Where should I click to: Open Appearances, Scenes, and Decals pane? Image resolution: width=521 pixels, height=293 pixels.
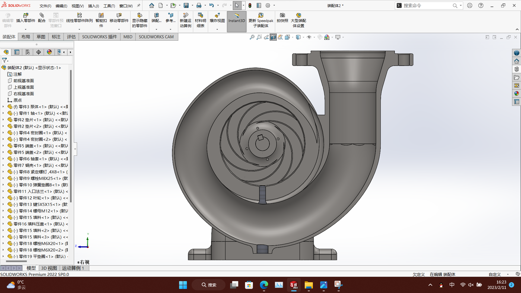click(516, 94)
